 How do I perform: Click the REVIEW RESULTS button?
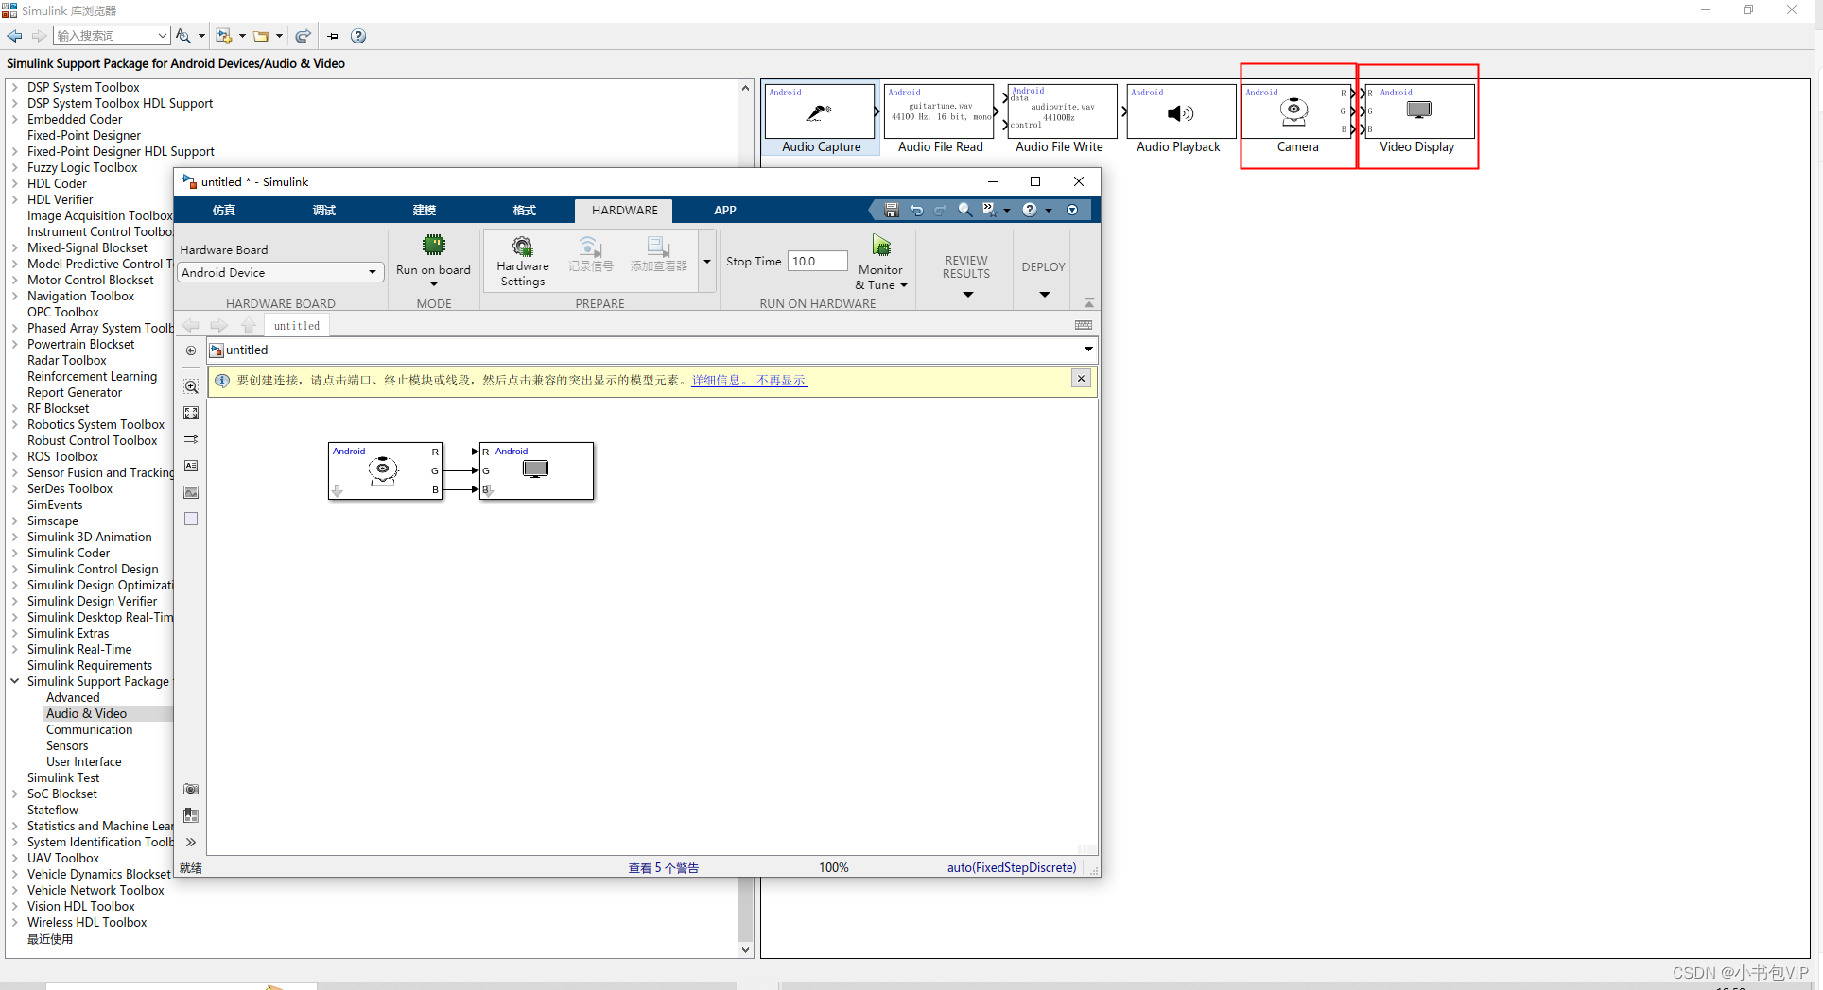pyautogui.click(x=964, y=267)
